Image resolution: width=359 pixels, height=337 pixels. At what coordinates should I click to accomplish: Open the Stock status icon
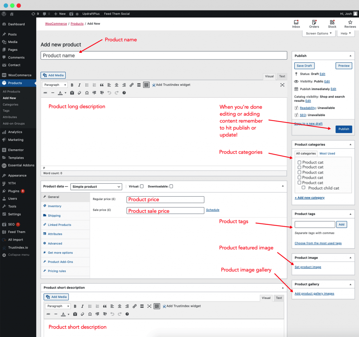332,23
